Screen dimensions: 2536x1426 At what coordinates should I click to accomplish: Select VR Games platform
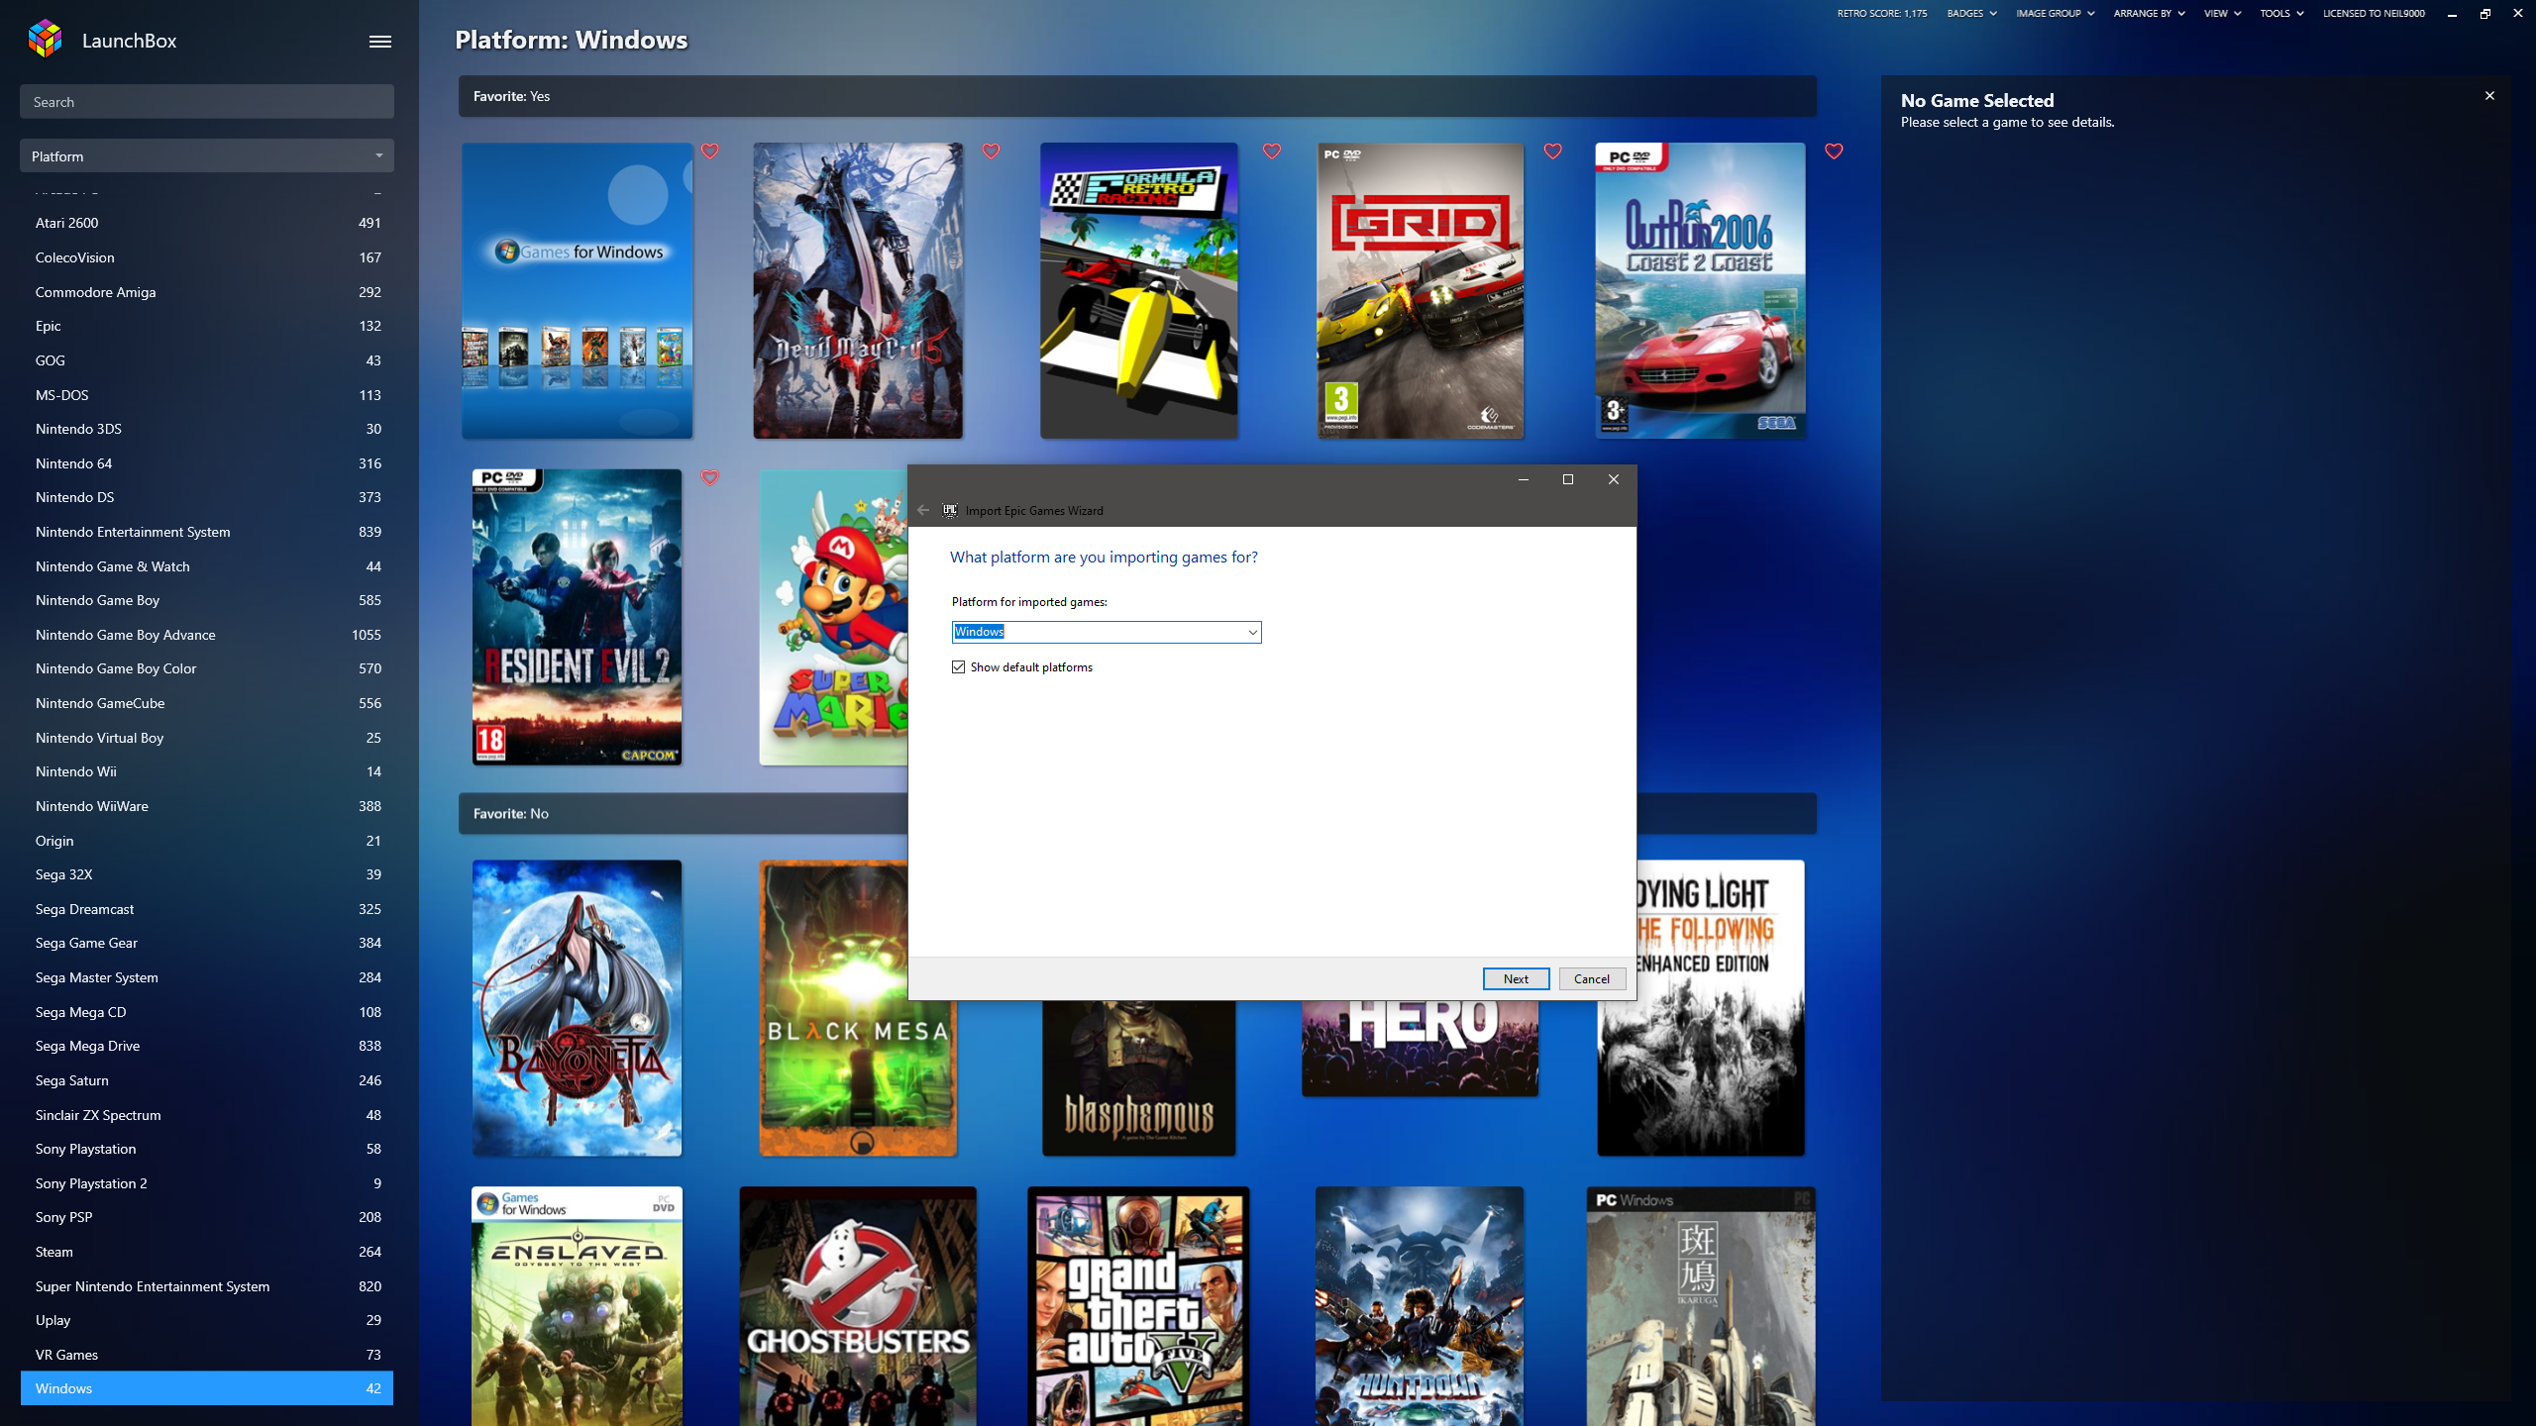tap(207, 1355)
